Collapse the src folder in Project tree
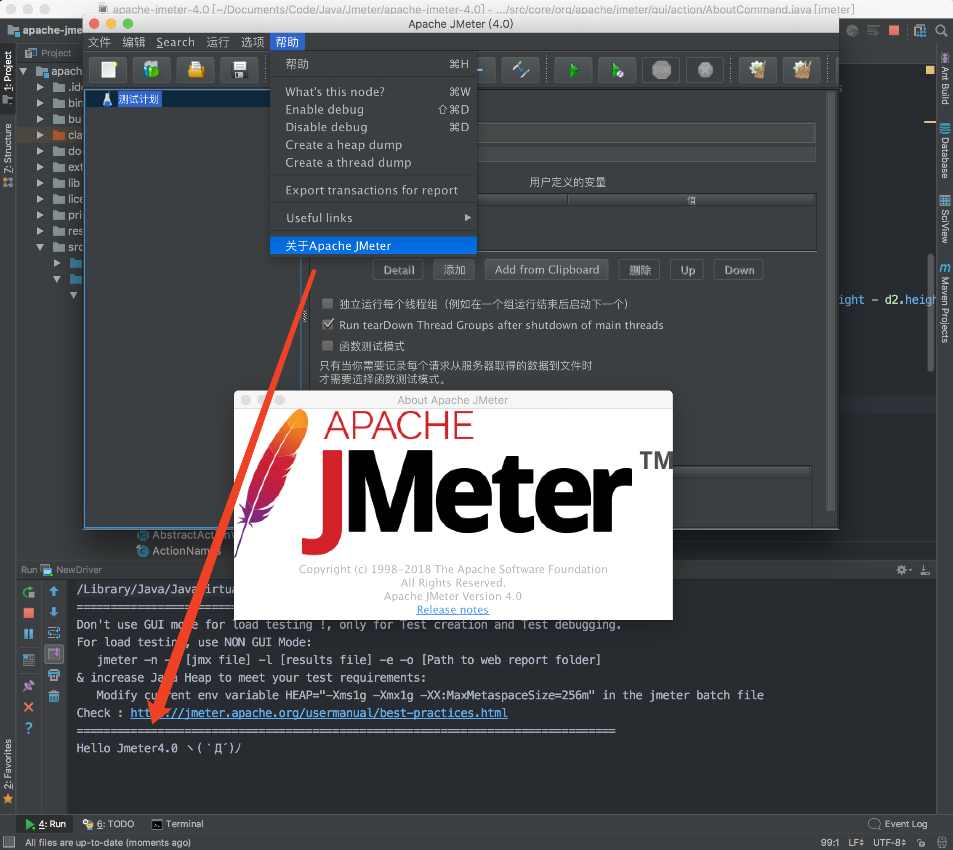953x850 pixels. pyautogui.click(x=40, y=247)
